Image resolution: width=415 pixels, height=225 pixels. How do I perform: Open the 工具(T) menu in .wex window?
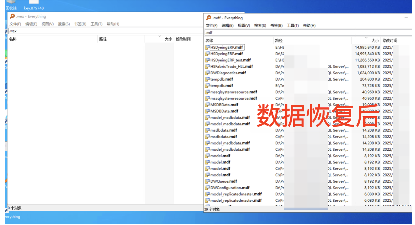point(96,24)
